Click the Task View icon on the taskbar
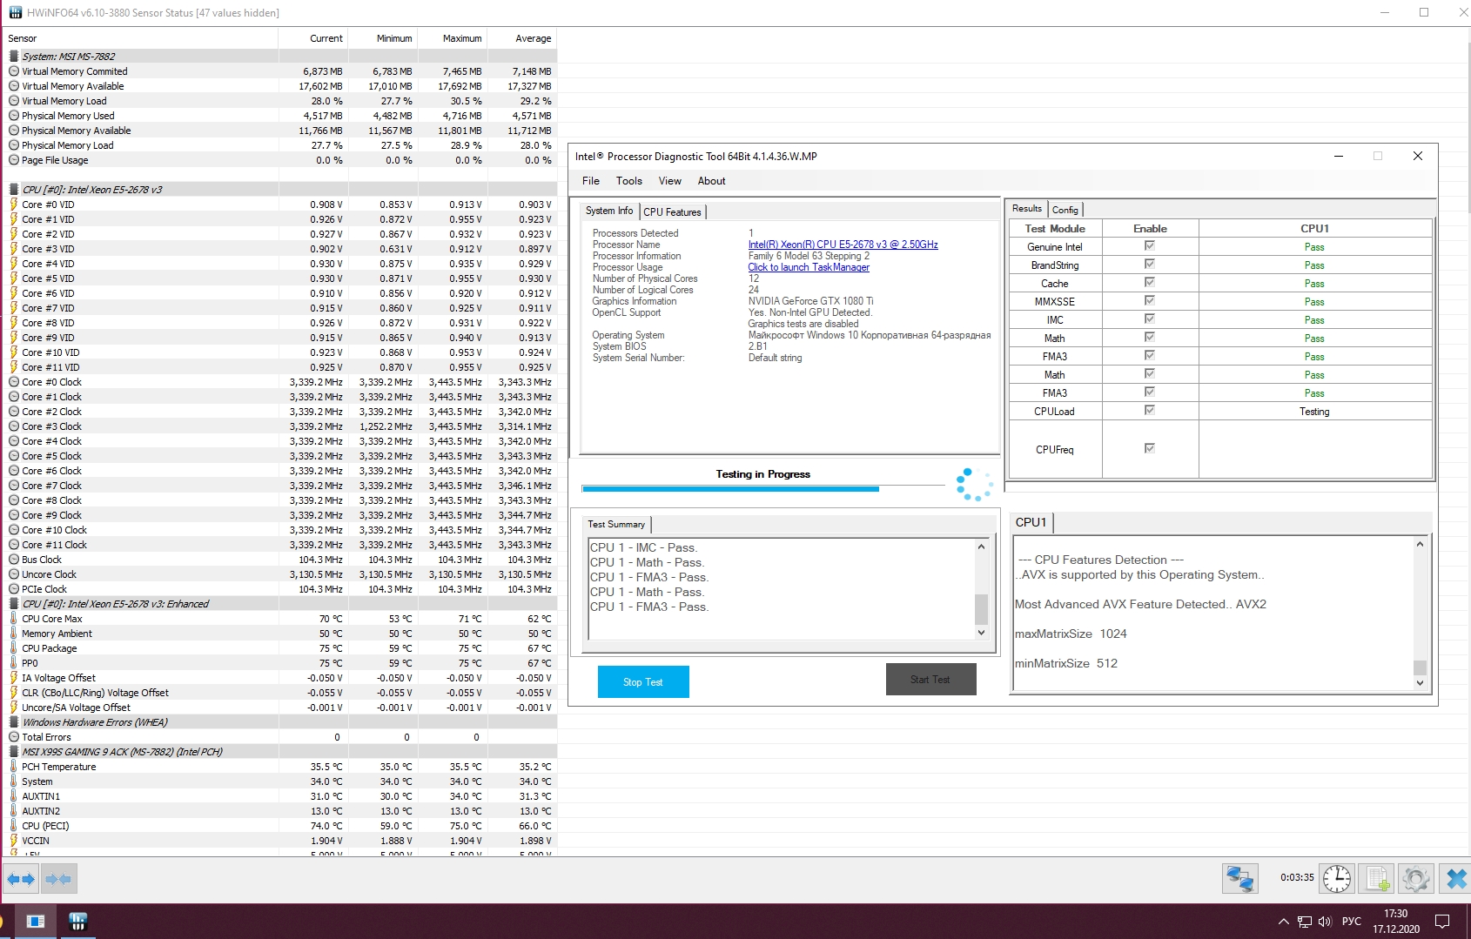 click(x=36, y=922)
